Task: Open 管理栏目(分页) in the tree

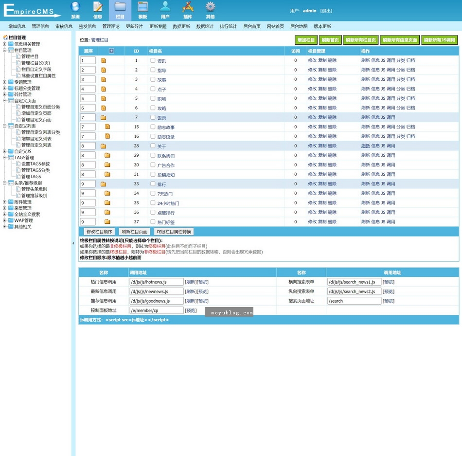Action: point(36,63)
